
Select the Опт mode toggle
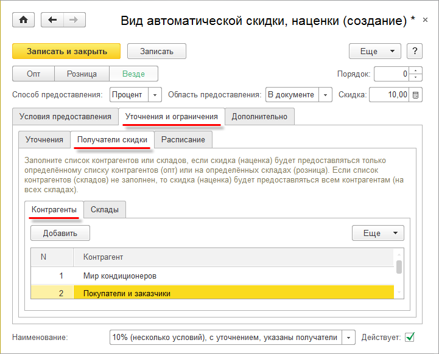coord(33,74)
